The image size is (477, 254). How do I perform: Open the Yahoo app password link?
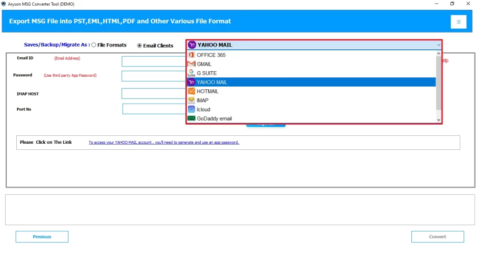click(164, 142)
